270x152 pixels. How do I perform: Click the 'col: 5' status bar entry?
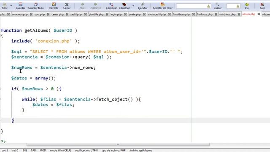tap(5, 150)
